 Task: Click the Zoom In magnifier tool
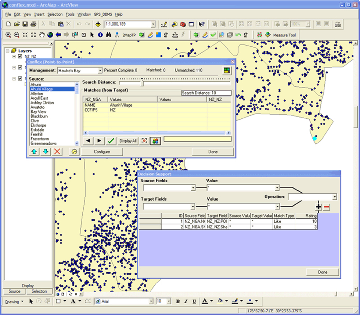pos(8,35)
